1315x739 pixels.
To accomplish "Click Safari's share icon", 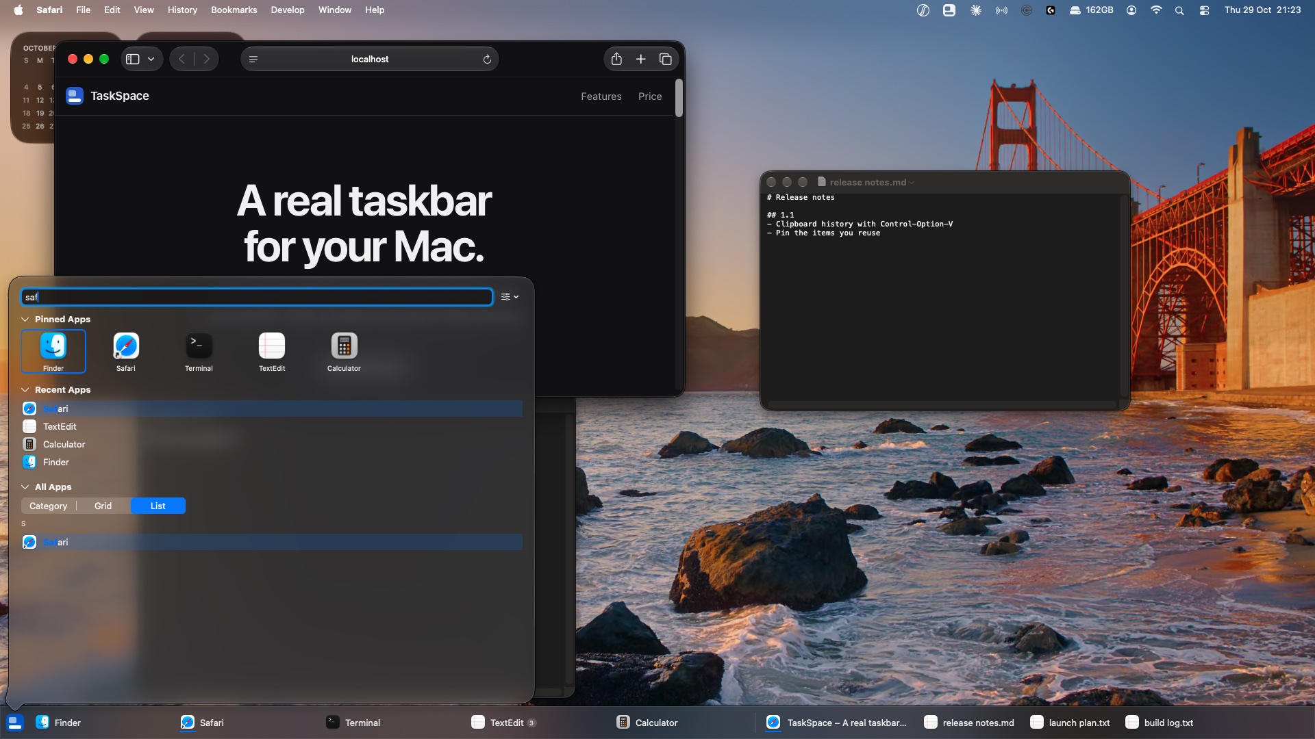I will tap(616, 59).
